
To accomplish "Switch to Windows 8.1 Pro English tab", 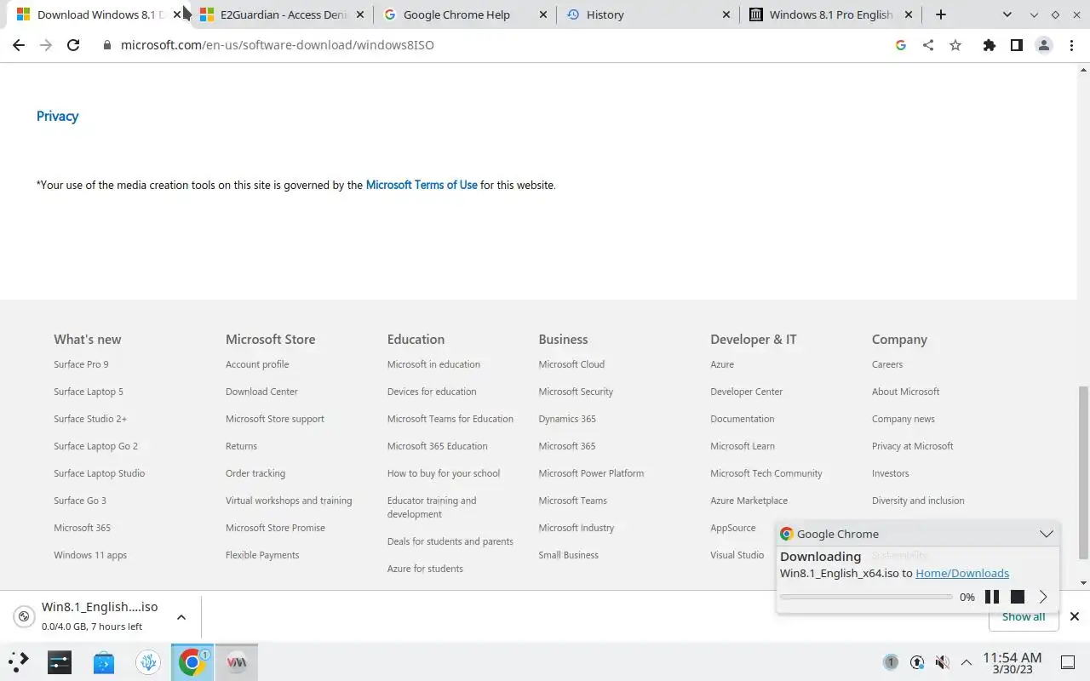I will coord(830,14).
